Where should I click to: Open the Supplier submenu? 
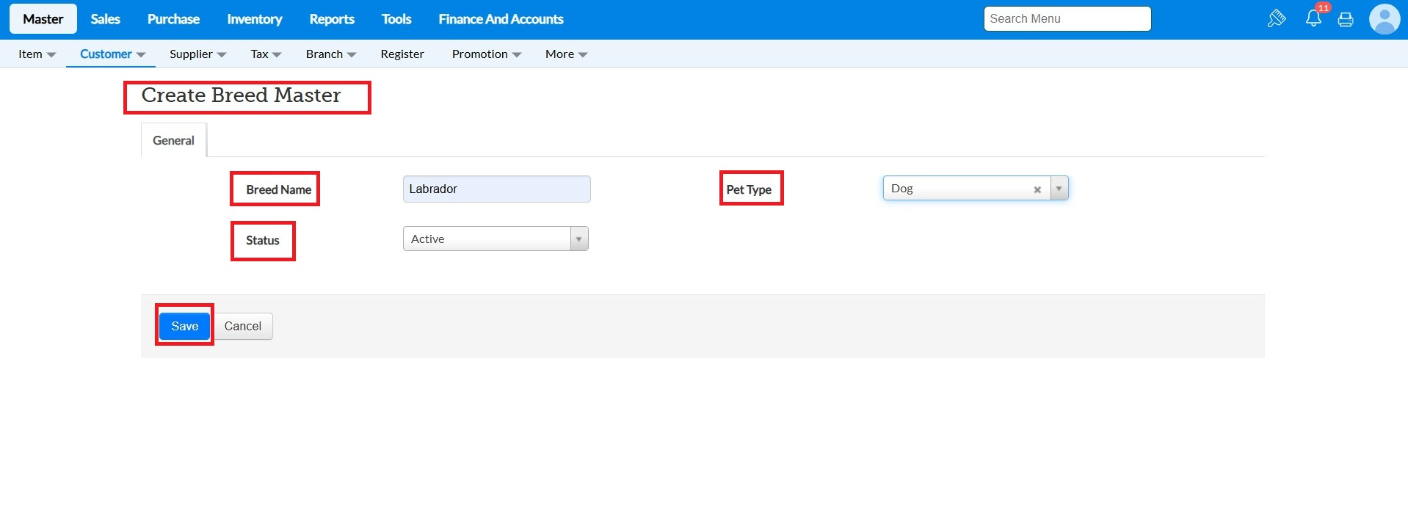[197, 54]
